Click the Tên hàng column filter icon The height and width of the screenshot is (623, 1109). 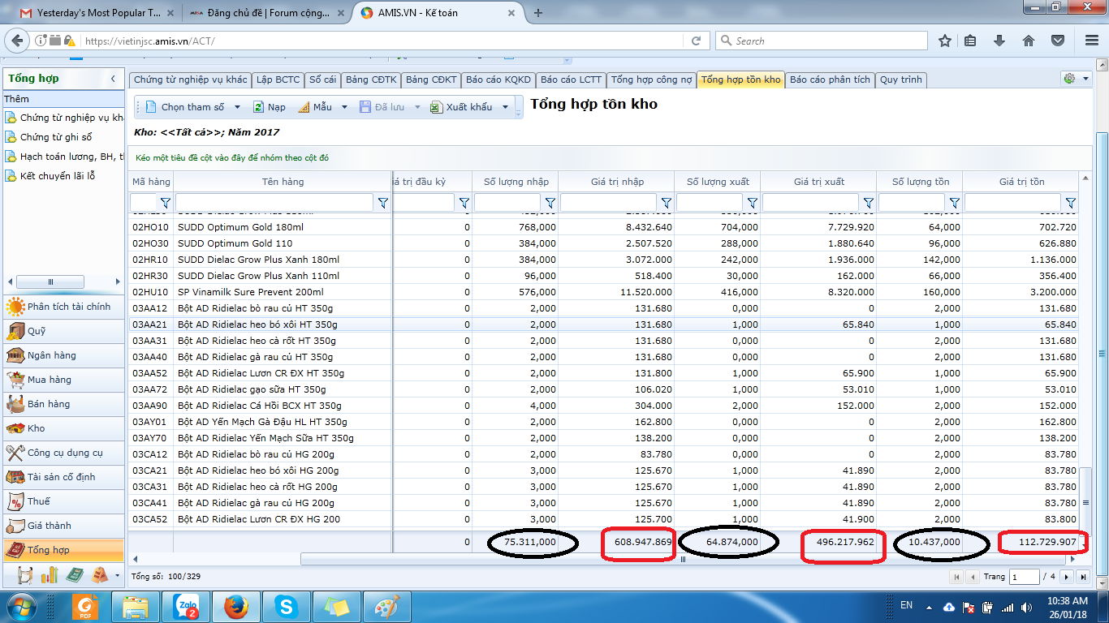[x=383, y=203]
